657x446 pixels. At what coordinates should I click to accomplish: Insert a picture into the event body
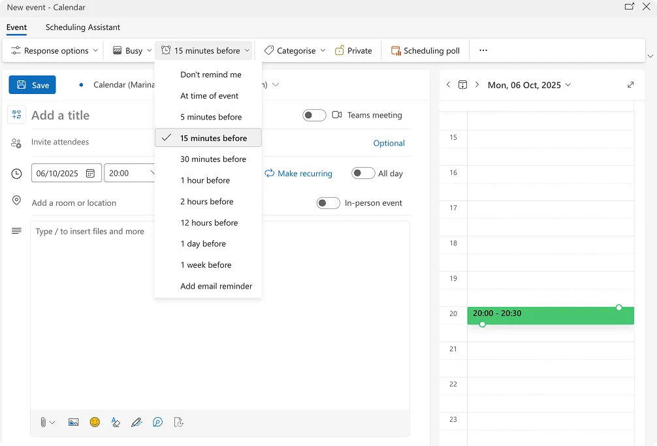73,422
